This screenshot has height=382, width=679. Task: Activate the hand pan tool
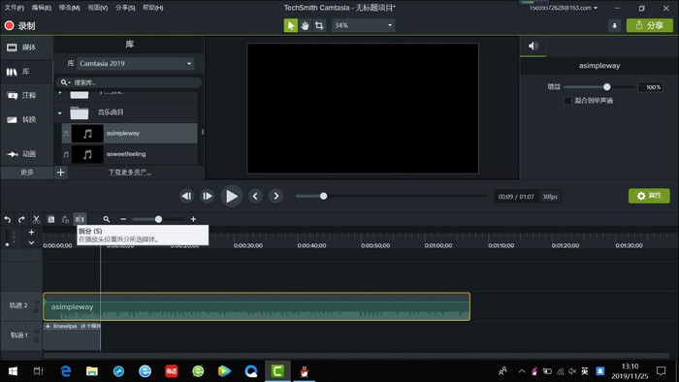coord(305,25)
